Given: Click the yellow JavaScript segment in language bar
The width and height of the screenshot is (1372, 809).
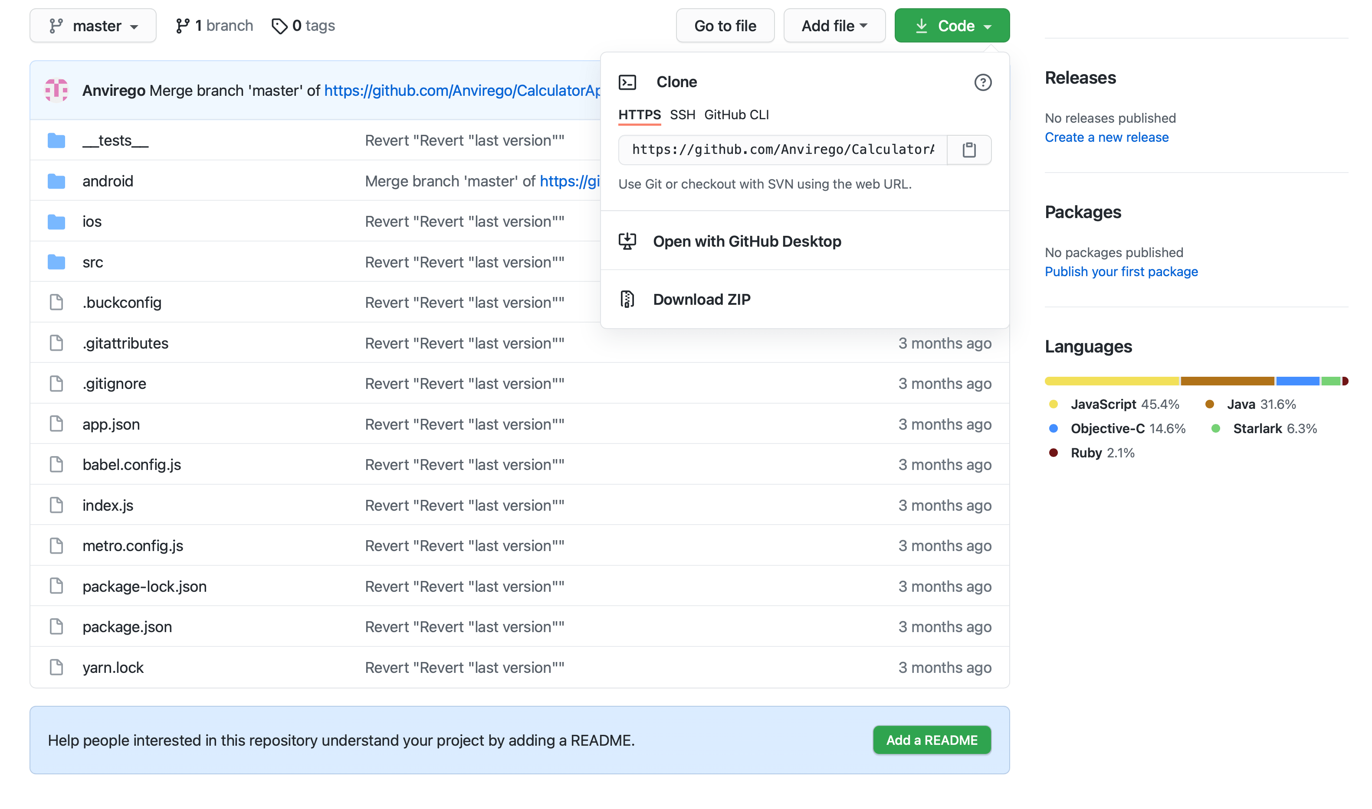Looking at the screenshot, I should (1111, 381).
